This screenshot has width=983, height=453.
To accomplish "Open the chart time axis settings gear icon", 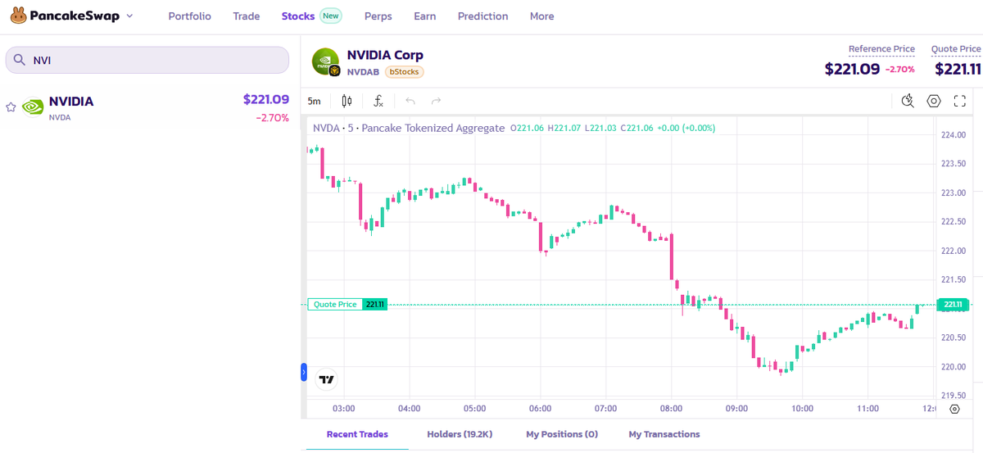I will point(954,408).
